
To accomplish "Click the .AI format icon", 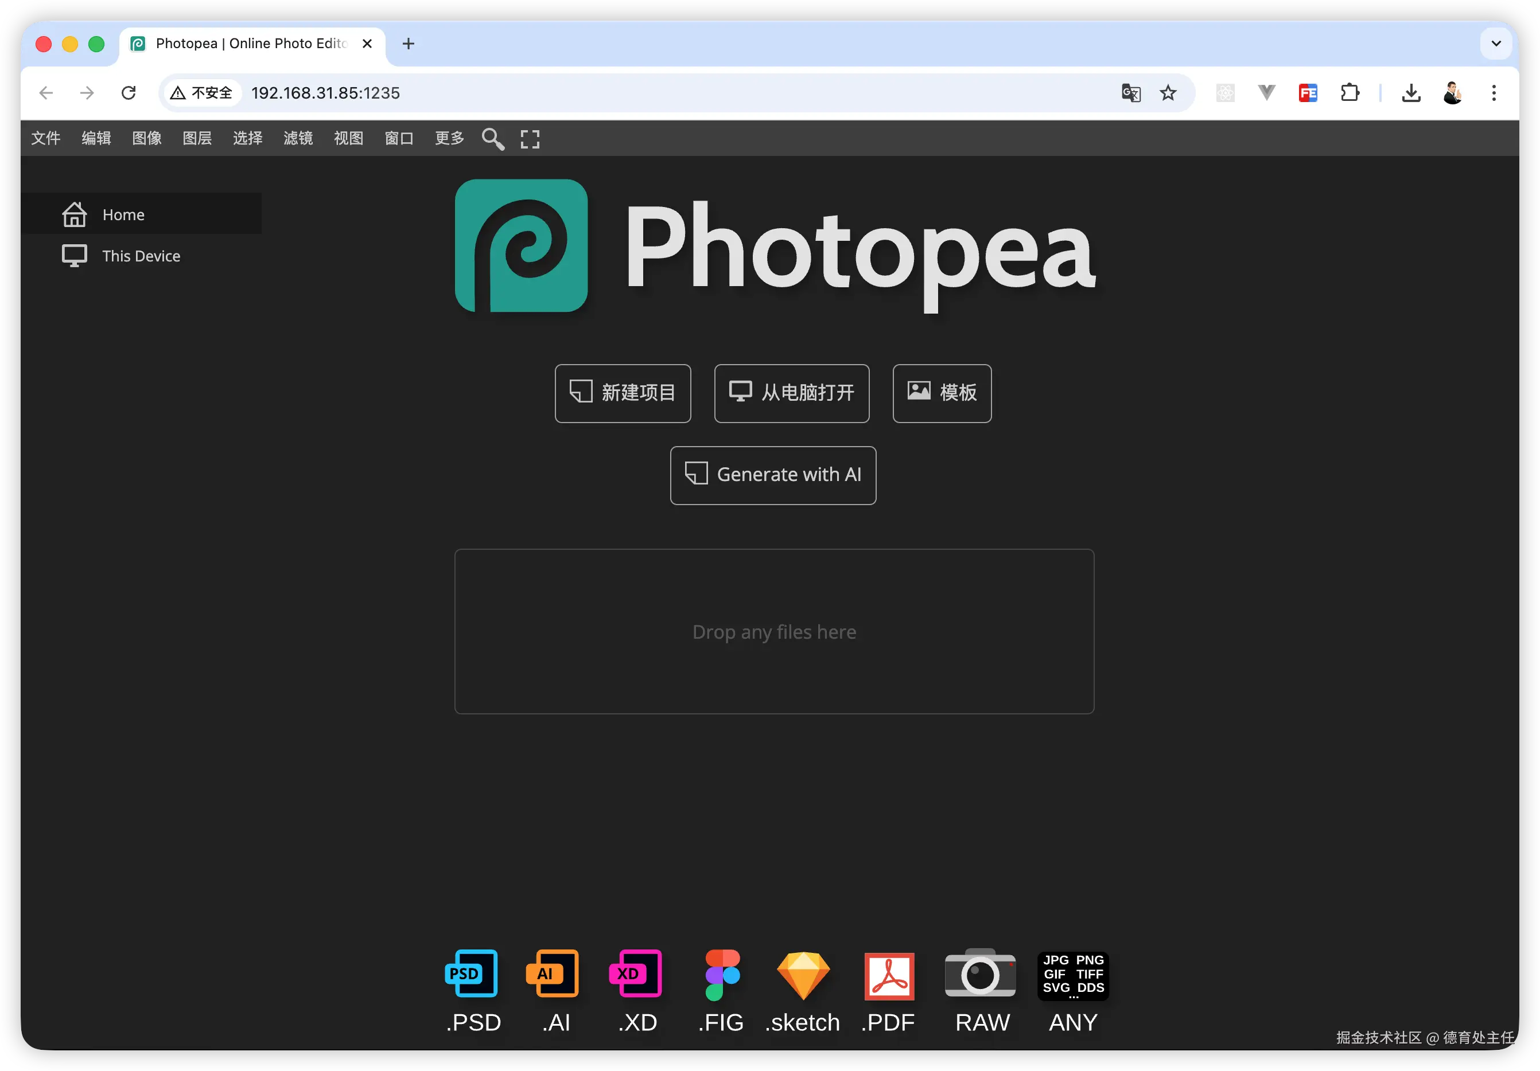I will (553, 974).
